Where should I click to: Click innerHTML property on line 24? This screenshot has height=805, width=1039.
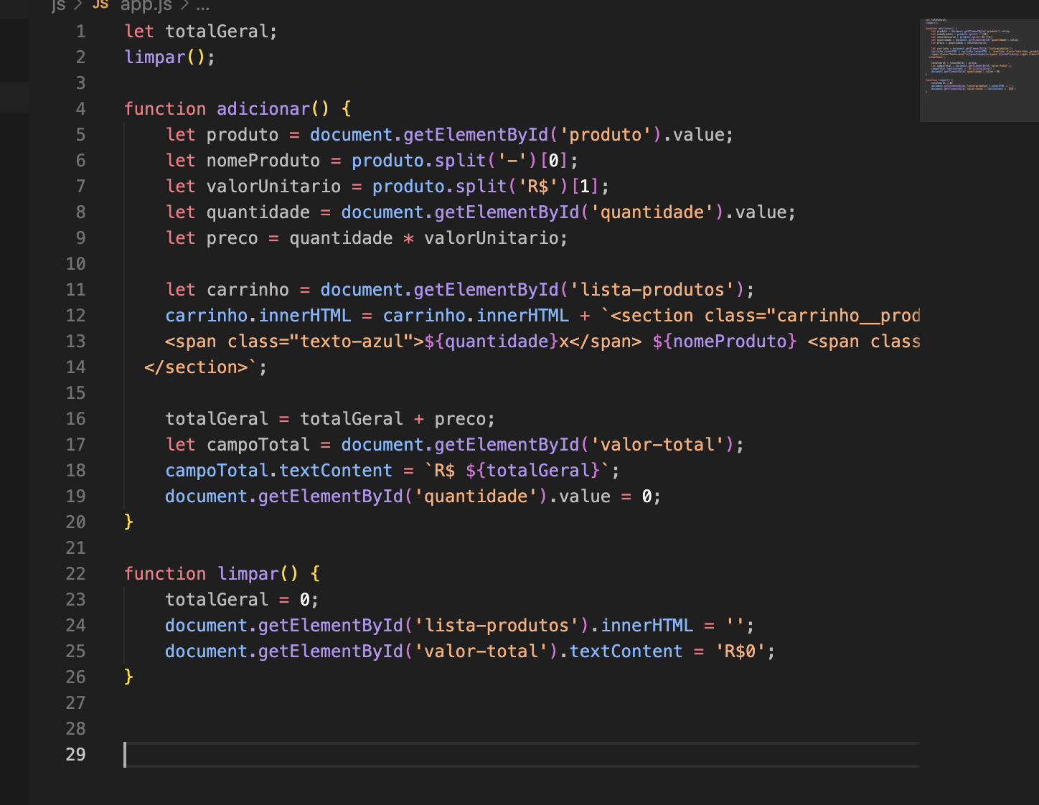pyautogui.click(x=647, y=626)
